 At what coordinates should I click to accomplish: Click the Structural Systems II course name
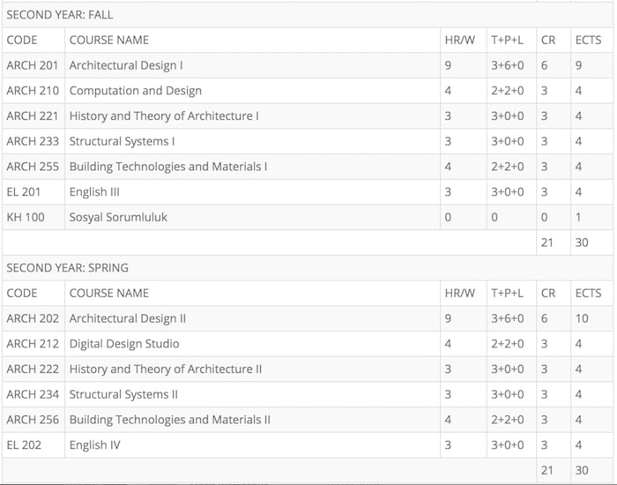123,394
